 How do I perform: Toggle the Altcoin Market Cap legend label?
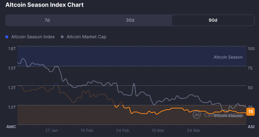(86, 37)
